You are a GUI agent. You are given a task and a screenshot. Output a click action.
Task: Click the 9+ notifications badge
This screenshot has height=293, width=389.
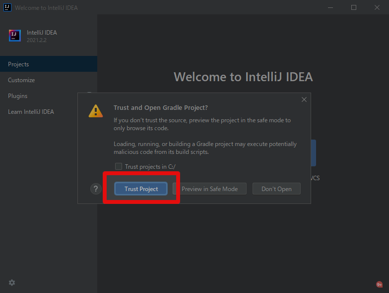[379, 284]
